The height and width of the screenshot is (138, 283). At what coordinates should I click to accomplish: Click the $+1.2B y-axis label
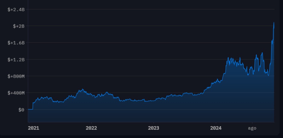(16, 60)
